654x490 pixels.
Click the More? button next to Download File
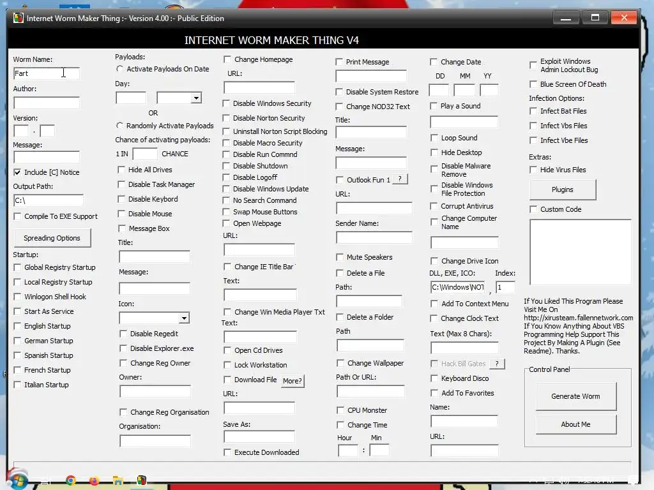click(293, 381)
